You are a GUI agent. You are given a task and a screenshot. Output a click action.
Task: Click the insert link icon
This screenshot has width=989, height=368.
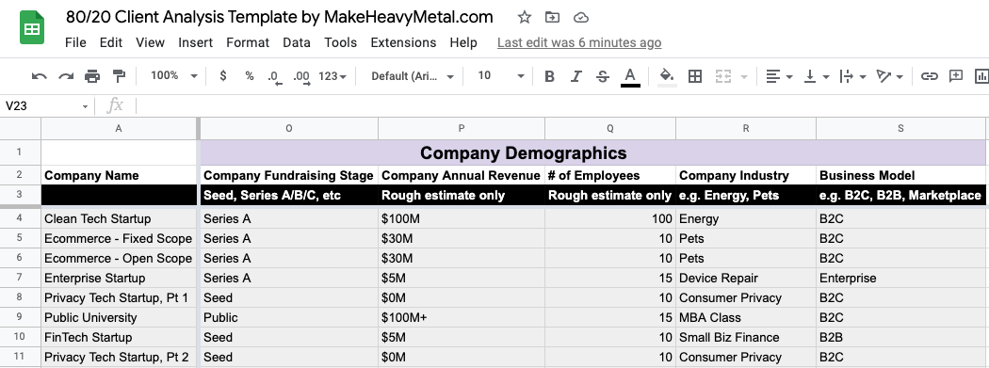click(929, 76)
